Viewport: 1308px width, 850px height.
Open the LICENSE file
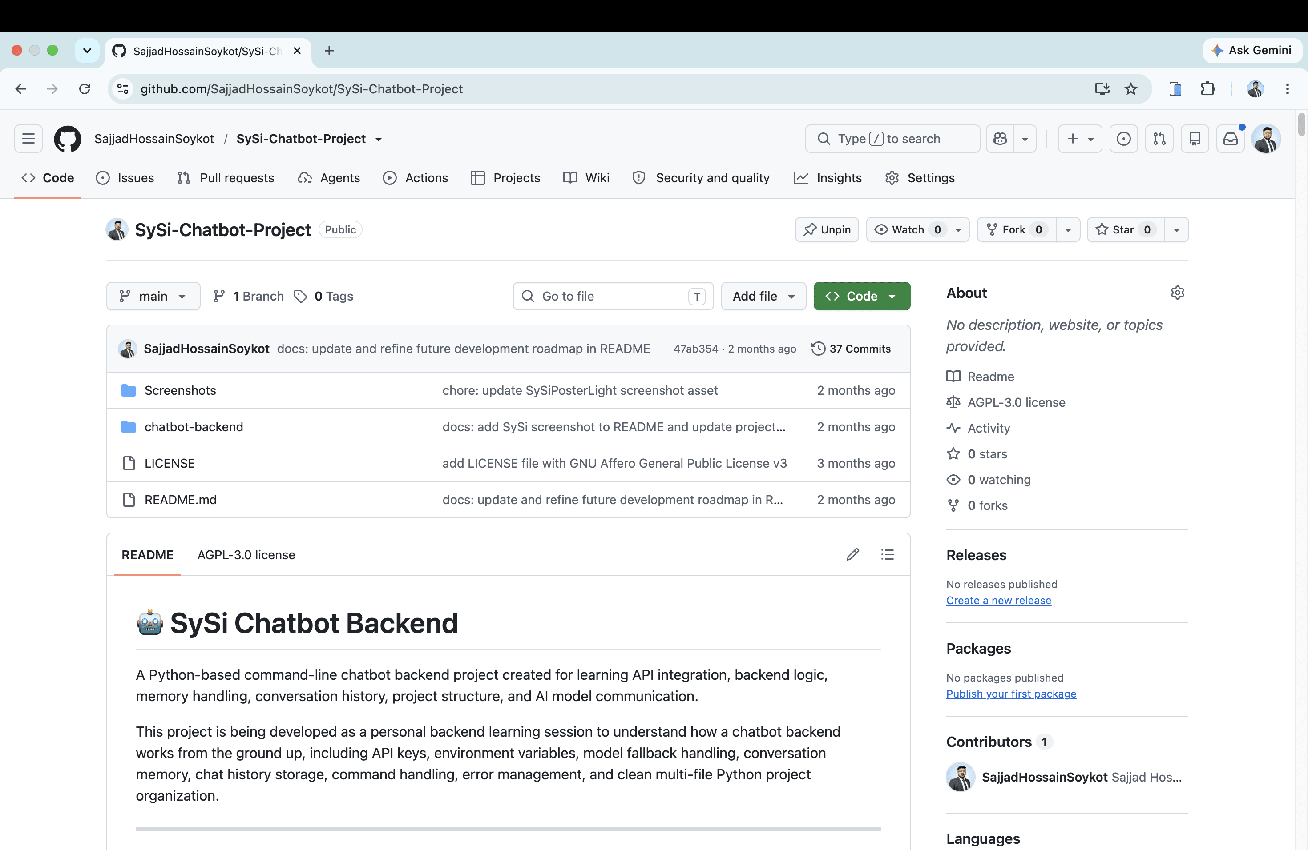tap(169, 463)
